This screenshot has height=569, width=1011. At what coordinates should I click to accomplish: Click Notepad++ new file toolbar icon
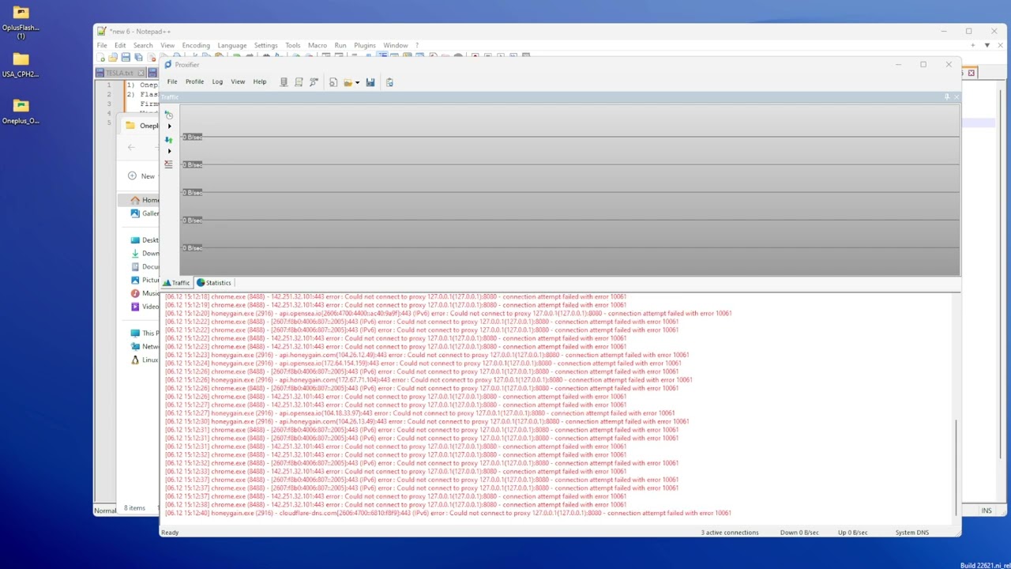pos(101,57)
